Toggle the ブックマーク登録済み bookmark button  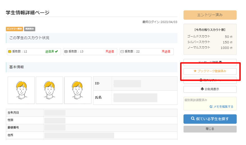click(x=210, y=71)
